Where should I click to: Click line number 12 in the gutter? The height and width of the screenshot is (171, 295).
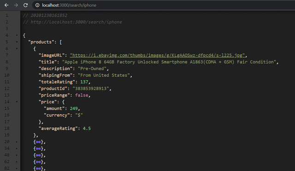pyautogui.click(x=7, y=88)
